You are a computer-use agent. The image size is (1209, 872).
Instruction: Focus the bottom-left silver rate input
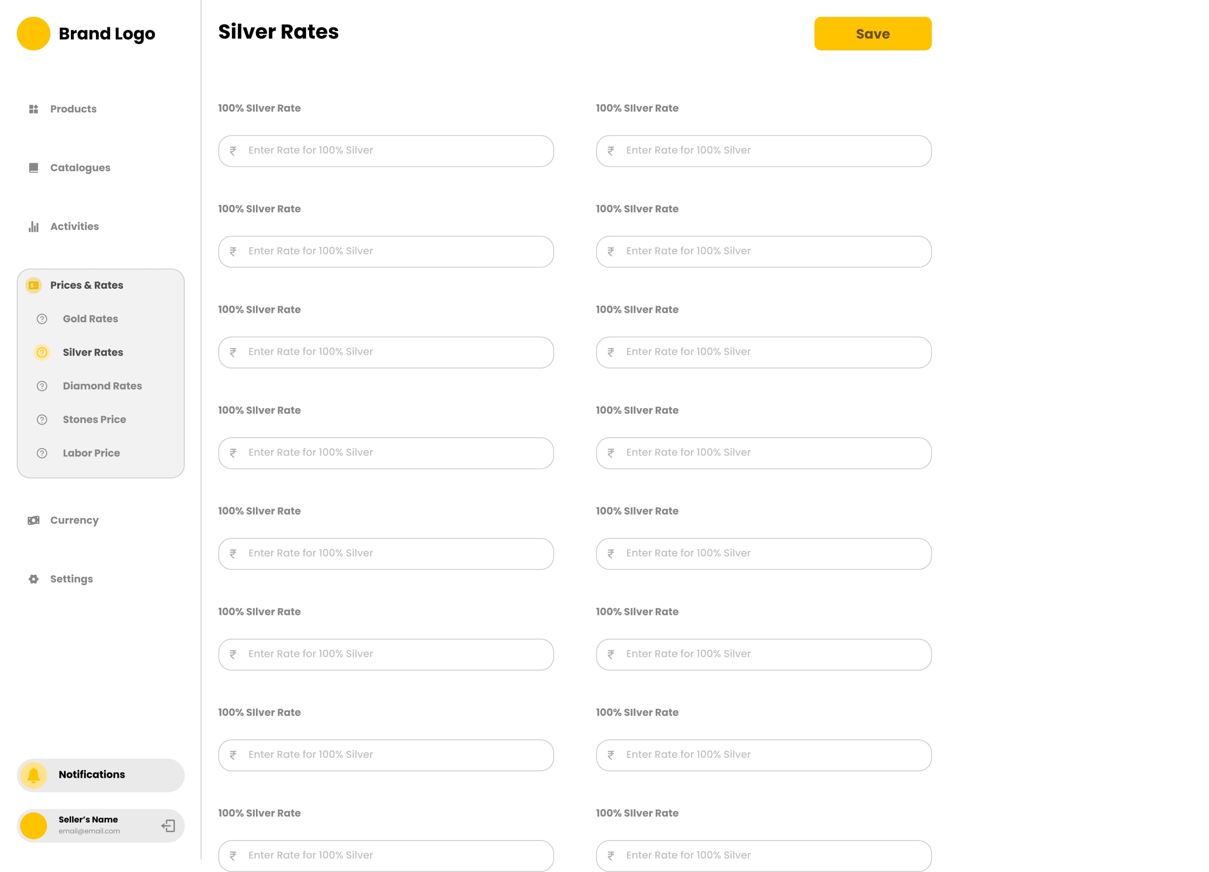pos(385,855)
